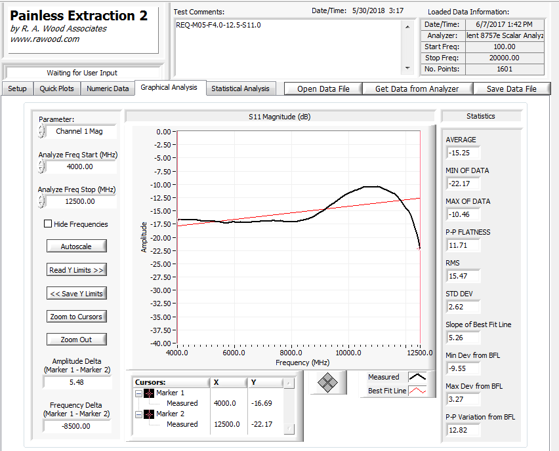Click the Slope of Best Fit Line value
The width and height of the screenshot is (559, 451).
[x=463, y=338]
